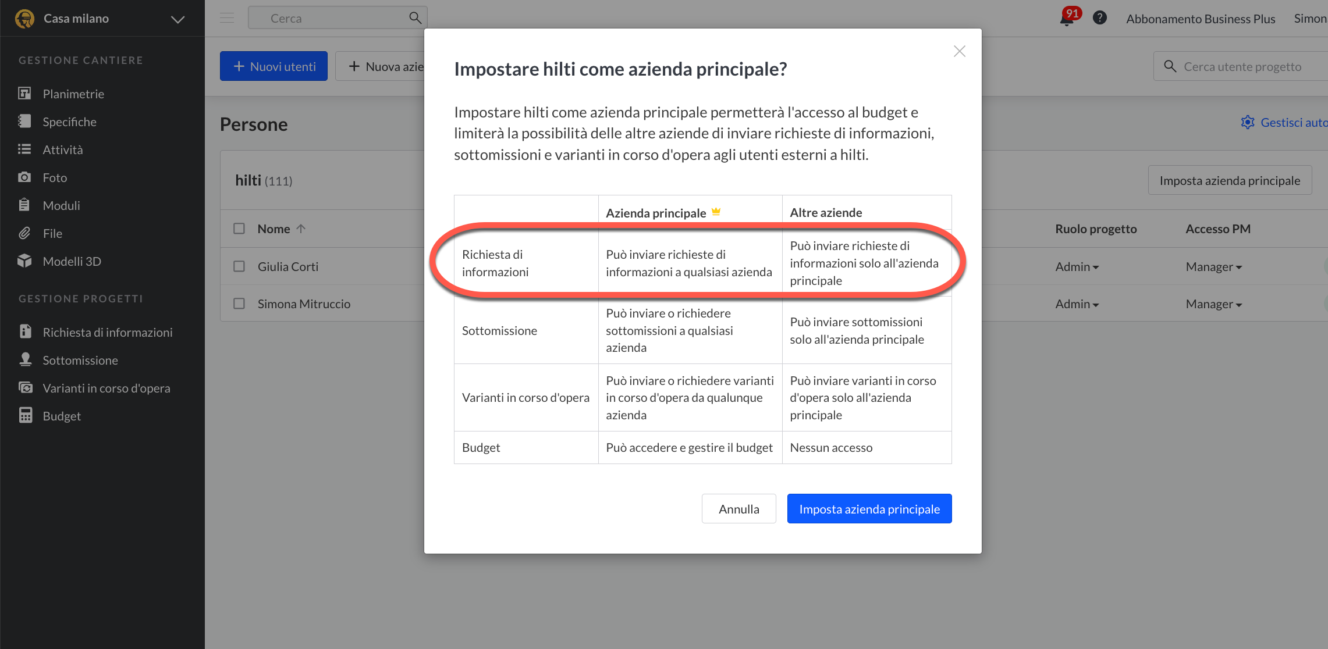Open help question mark icon
1328x649 pixels.
point(1099,18)
